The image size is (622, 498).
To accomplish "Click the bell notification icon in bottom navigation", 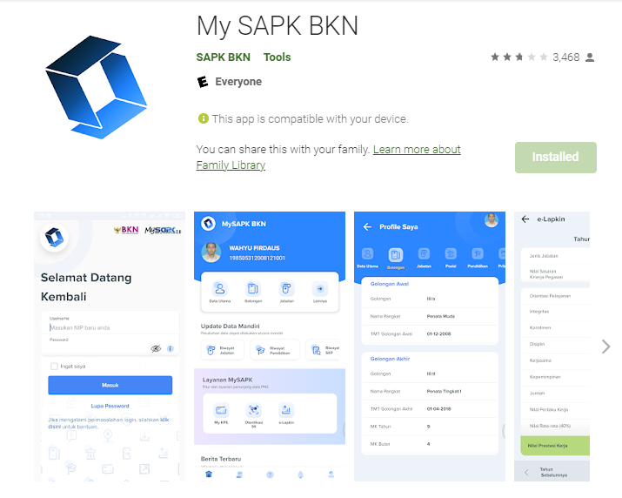I will coord(300,474).
